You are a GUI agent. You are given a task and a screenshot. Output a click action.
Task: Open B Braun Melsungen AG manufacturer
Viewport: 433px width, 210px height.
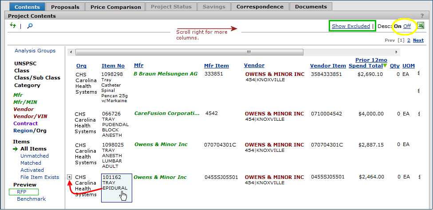pyautogui.click(x=165, y=74)
